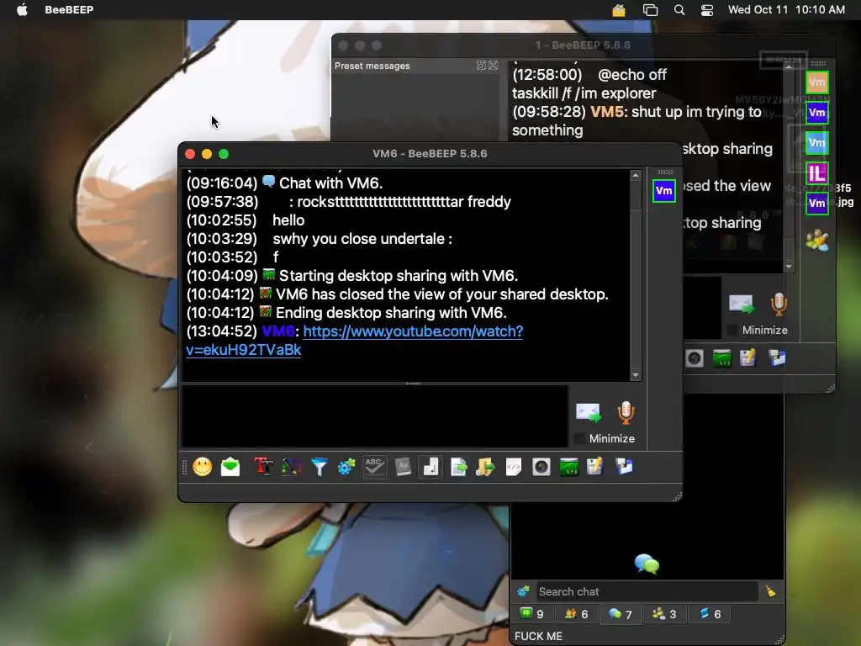
Task: Toggle the ABC spell checking icon
Action: click(374, 468)
